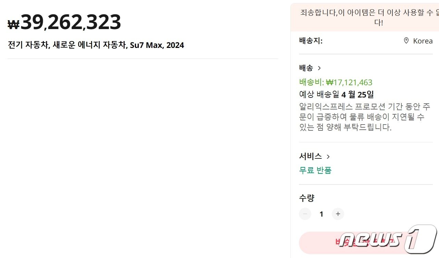Click the 예상 배송일 4월 25일 delivery date

point(336,94)
